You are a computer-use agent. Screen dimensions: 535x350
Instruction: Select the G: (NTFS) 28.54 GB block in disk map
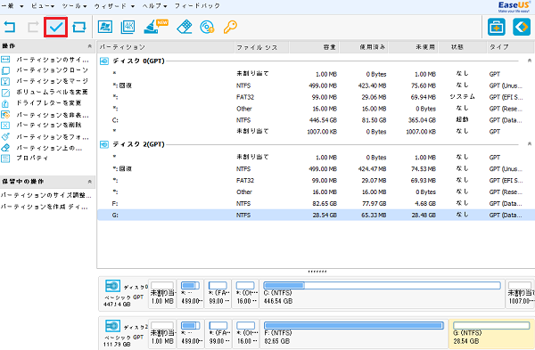(x=491, y=334)
